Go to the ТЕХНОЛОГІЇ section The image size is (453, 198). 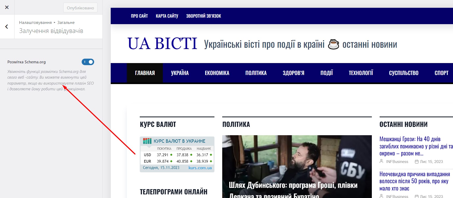pos(361,73)
